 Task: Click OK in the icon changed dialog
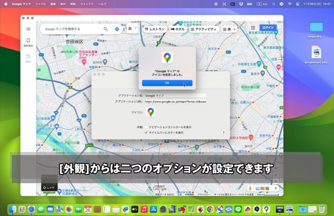click(x=167, y=83)
